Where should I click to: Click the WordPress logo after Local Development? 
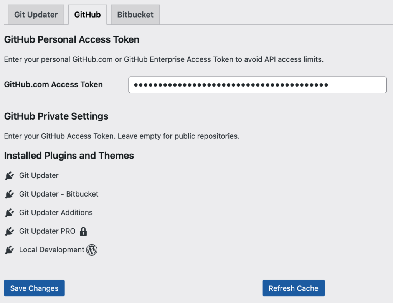pos(92,250)
